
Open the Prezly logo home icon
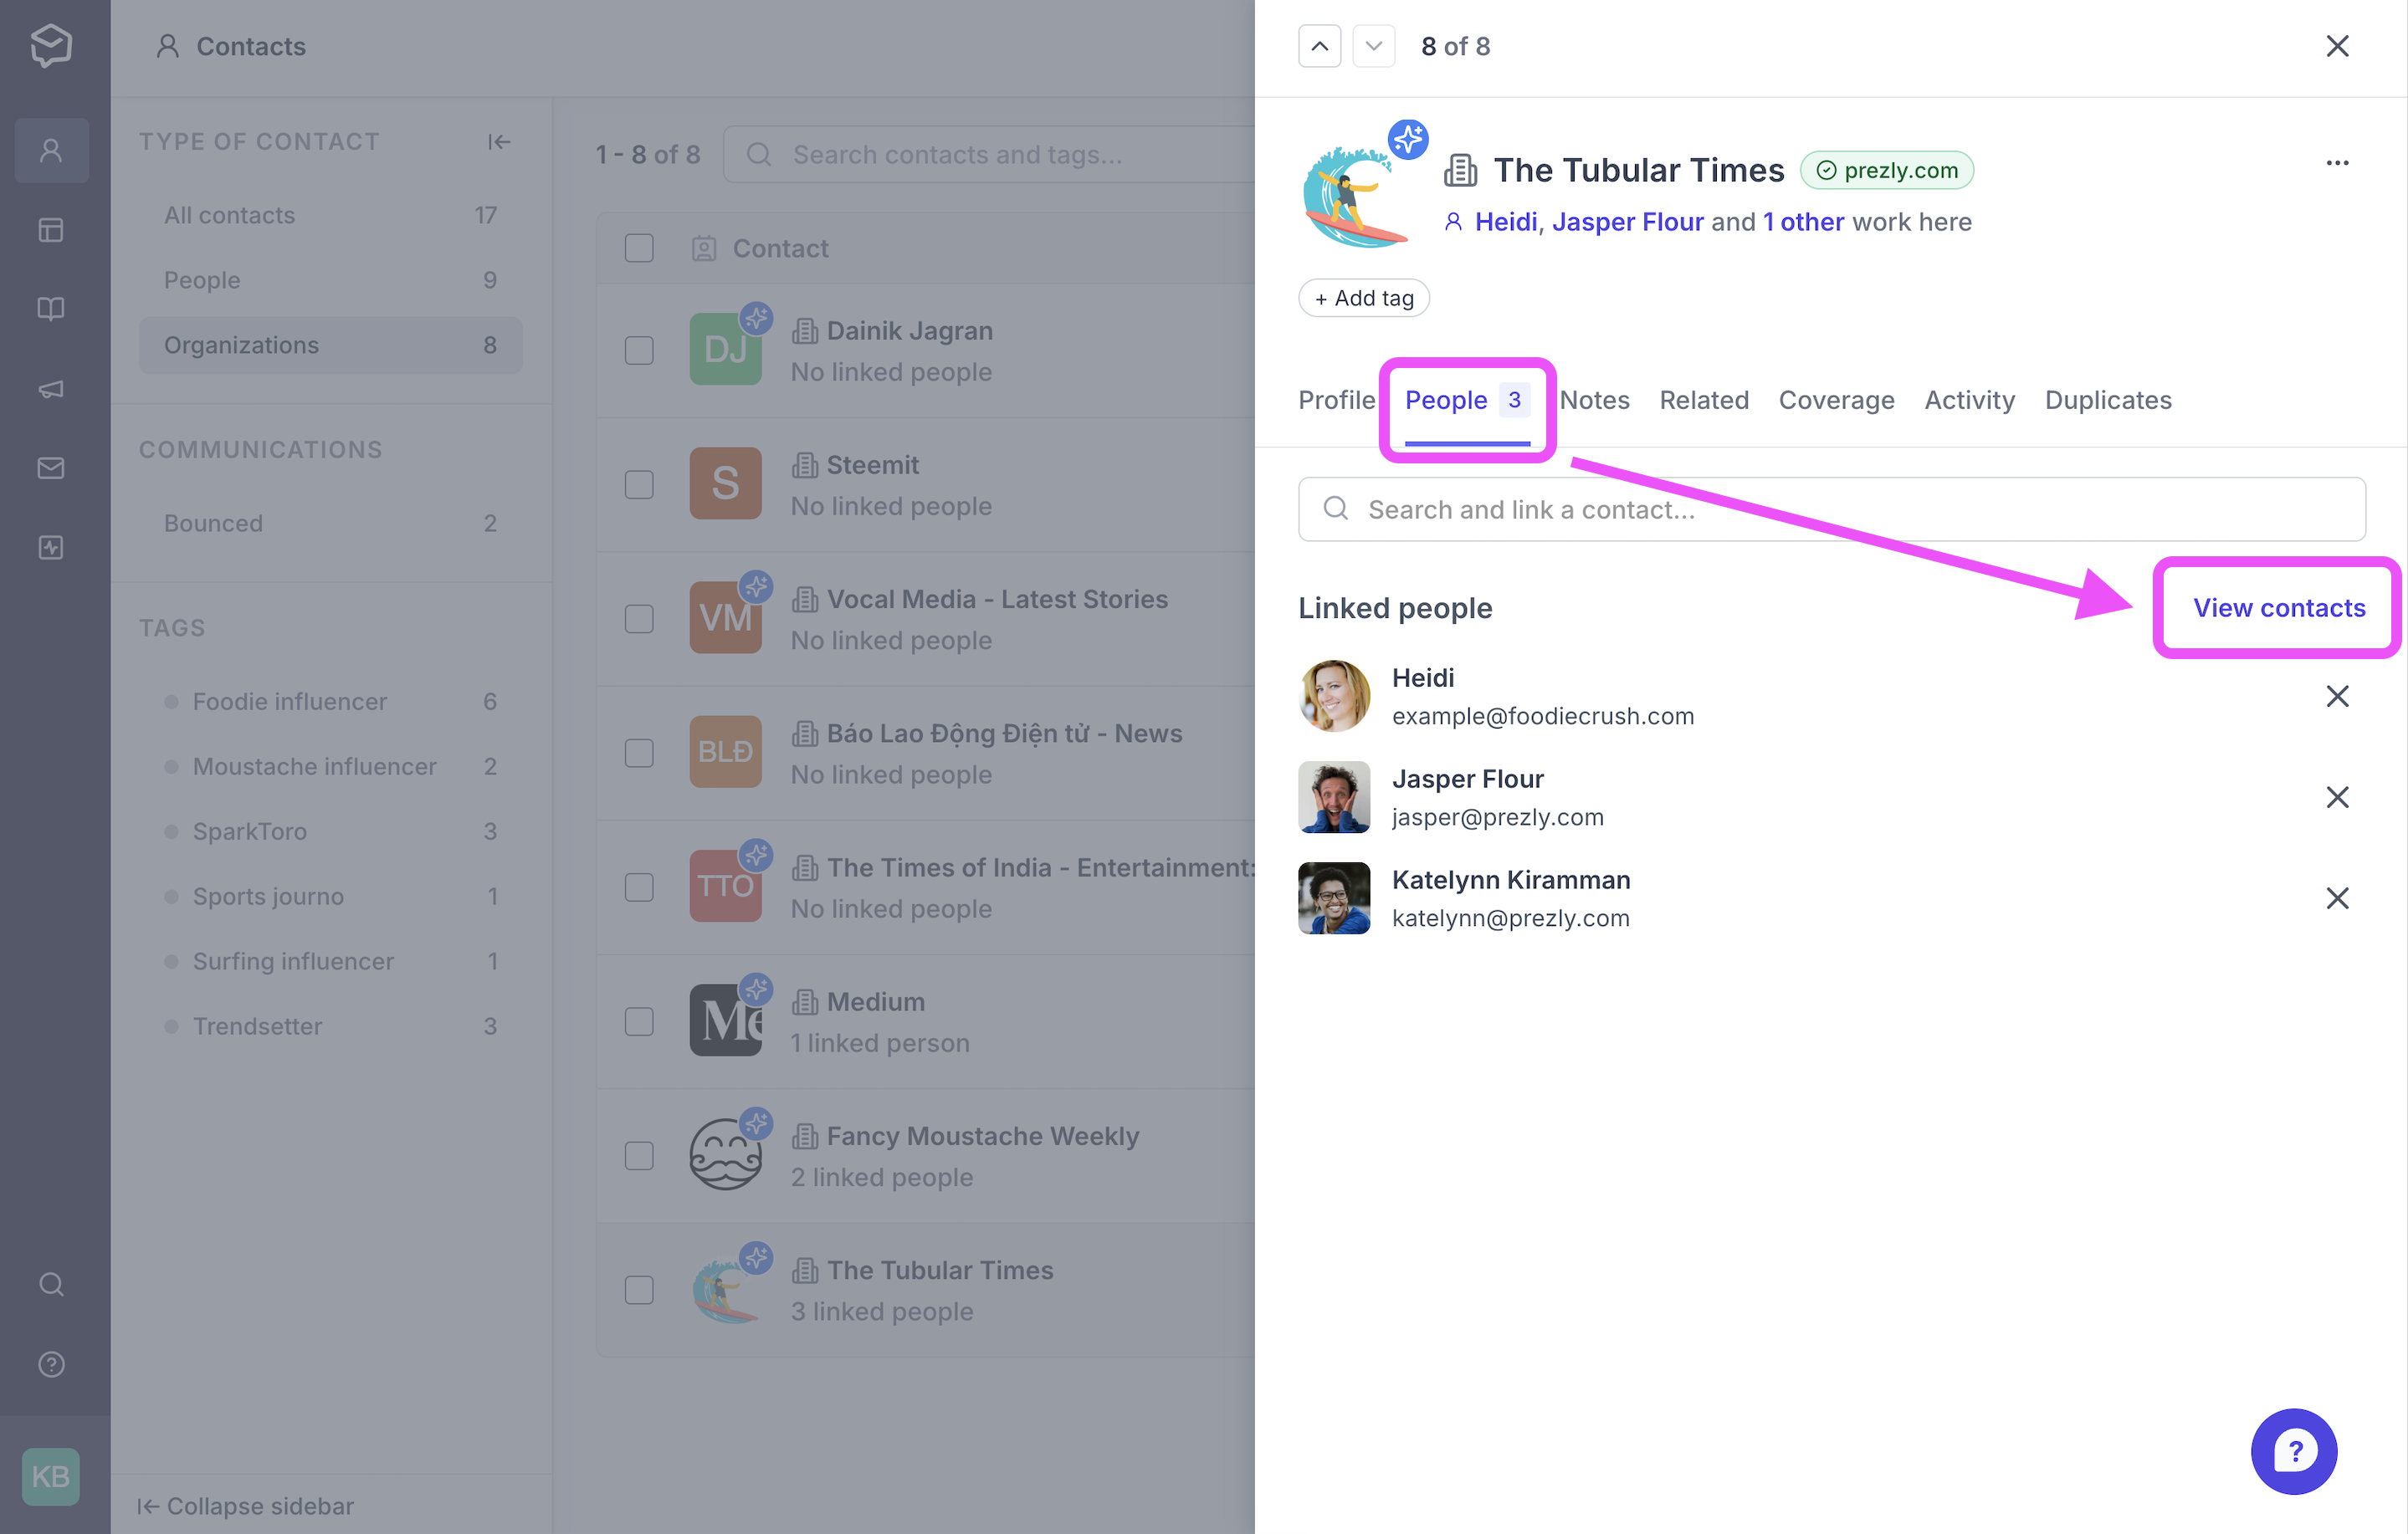[51, 45]
